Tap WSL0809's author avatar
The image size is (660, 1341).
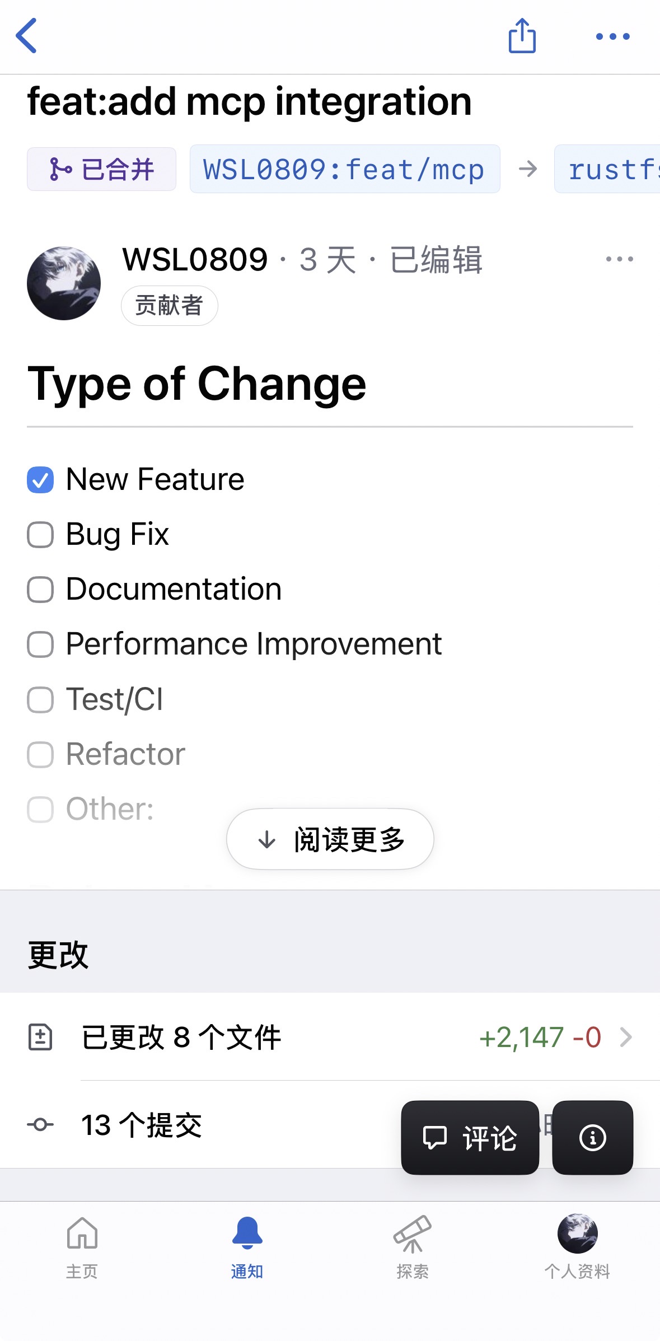(64, 283)
